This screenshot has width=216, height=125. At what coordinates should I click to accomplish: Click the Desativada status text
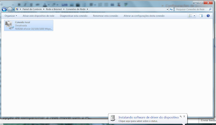(x=21, y=26)
